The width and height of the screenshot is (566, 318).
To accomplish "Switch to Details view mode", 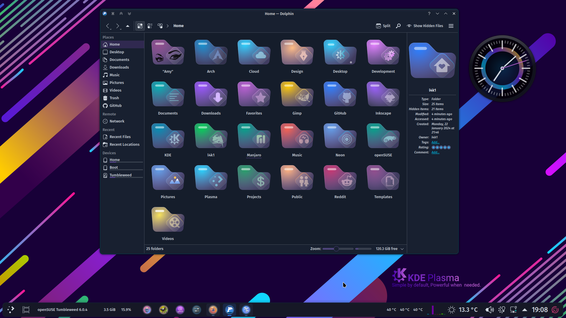I will point(160,26).
